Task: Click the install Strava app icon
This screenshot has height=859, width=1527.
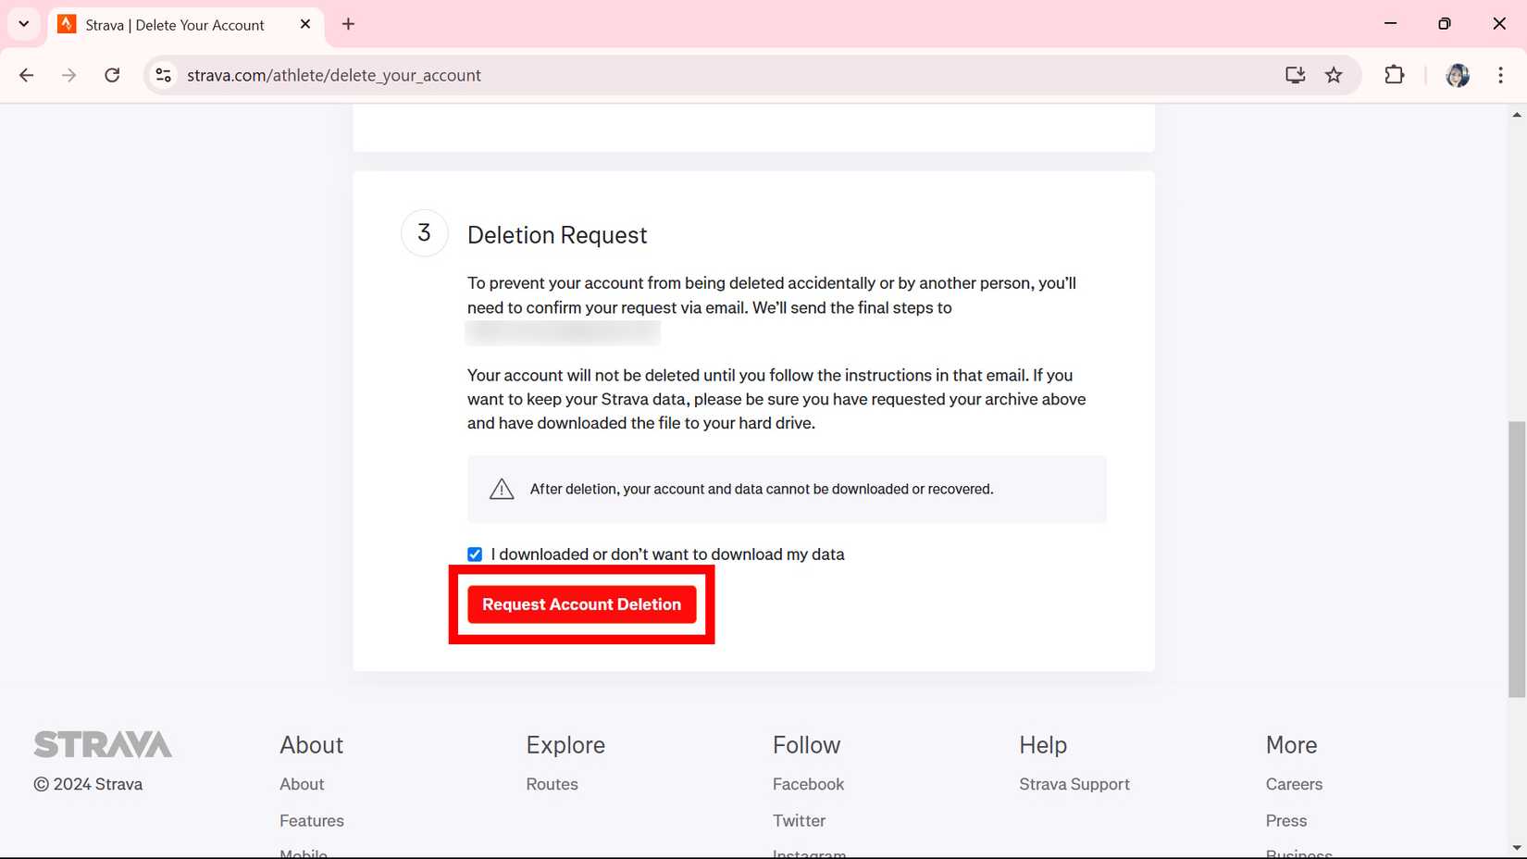Action: (x=1295, y=75)
